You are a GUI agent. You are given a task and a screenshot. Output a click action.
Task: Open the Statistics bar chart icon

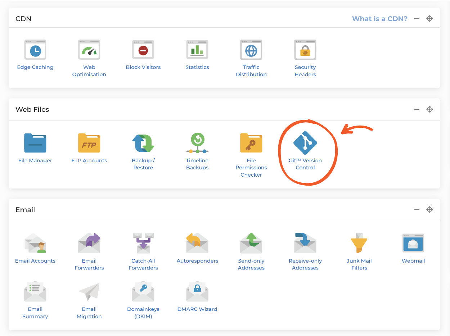coord(197,50)
